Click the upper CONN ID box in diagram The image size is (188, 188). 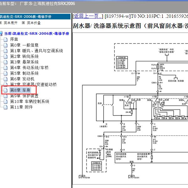tap(122, 63)
